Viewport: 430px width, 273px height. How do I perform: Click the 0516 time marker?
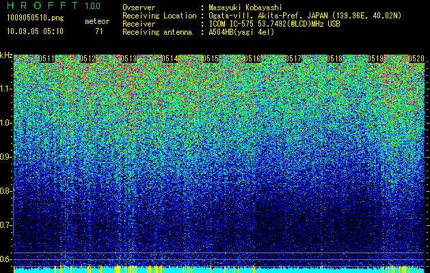[x=252, y=59]
